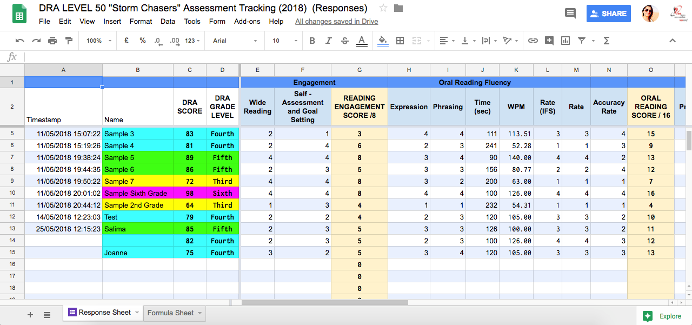The image size is (692, 325).
Task: Toggle strikethrough formatting
Action: tap(344, 41)
